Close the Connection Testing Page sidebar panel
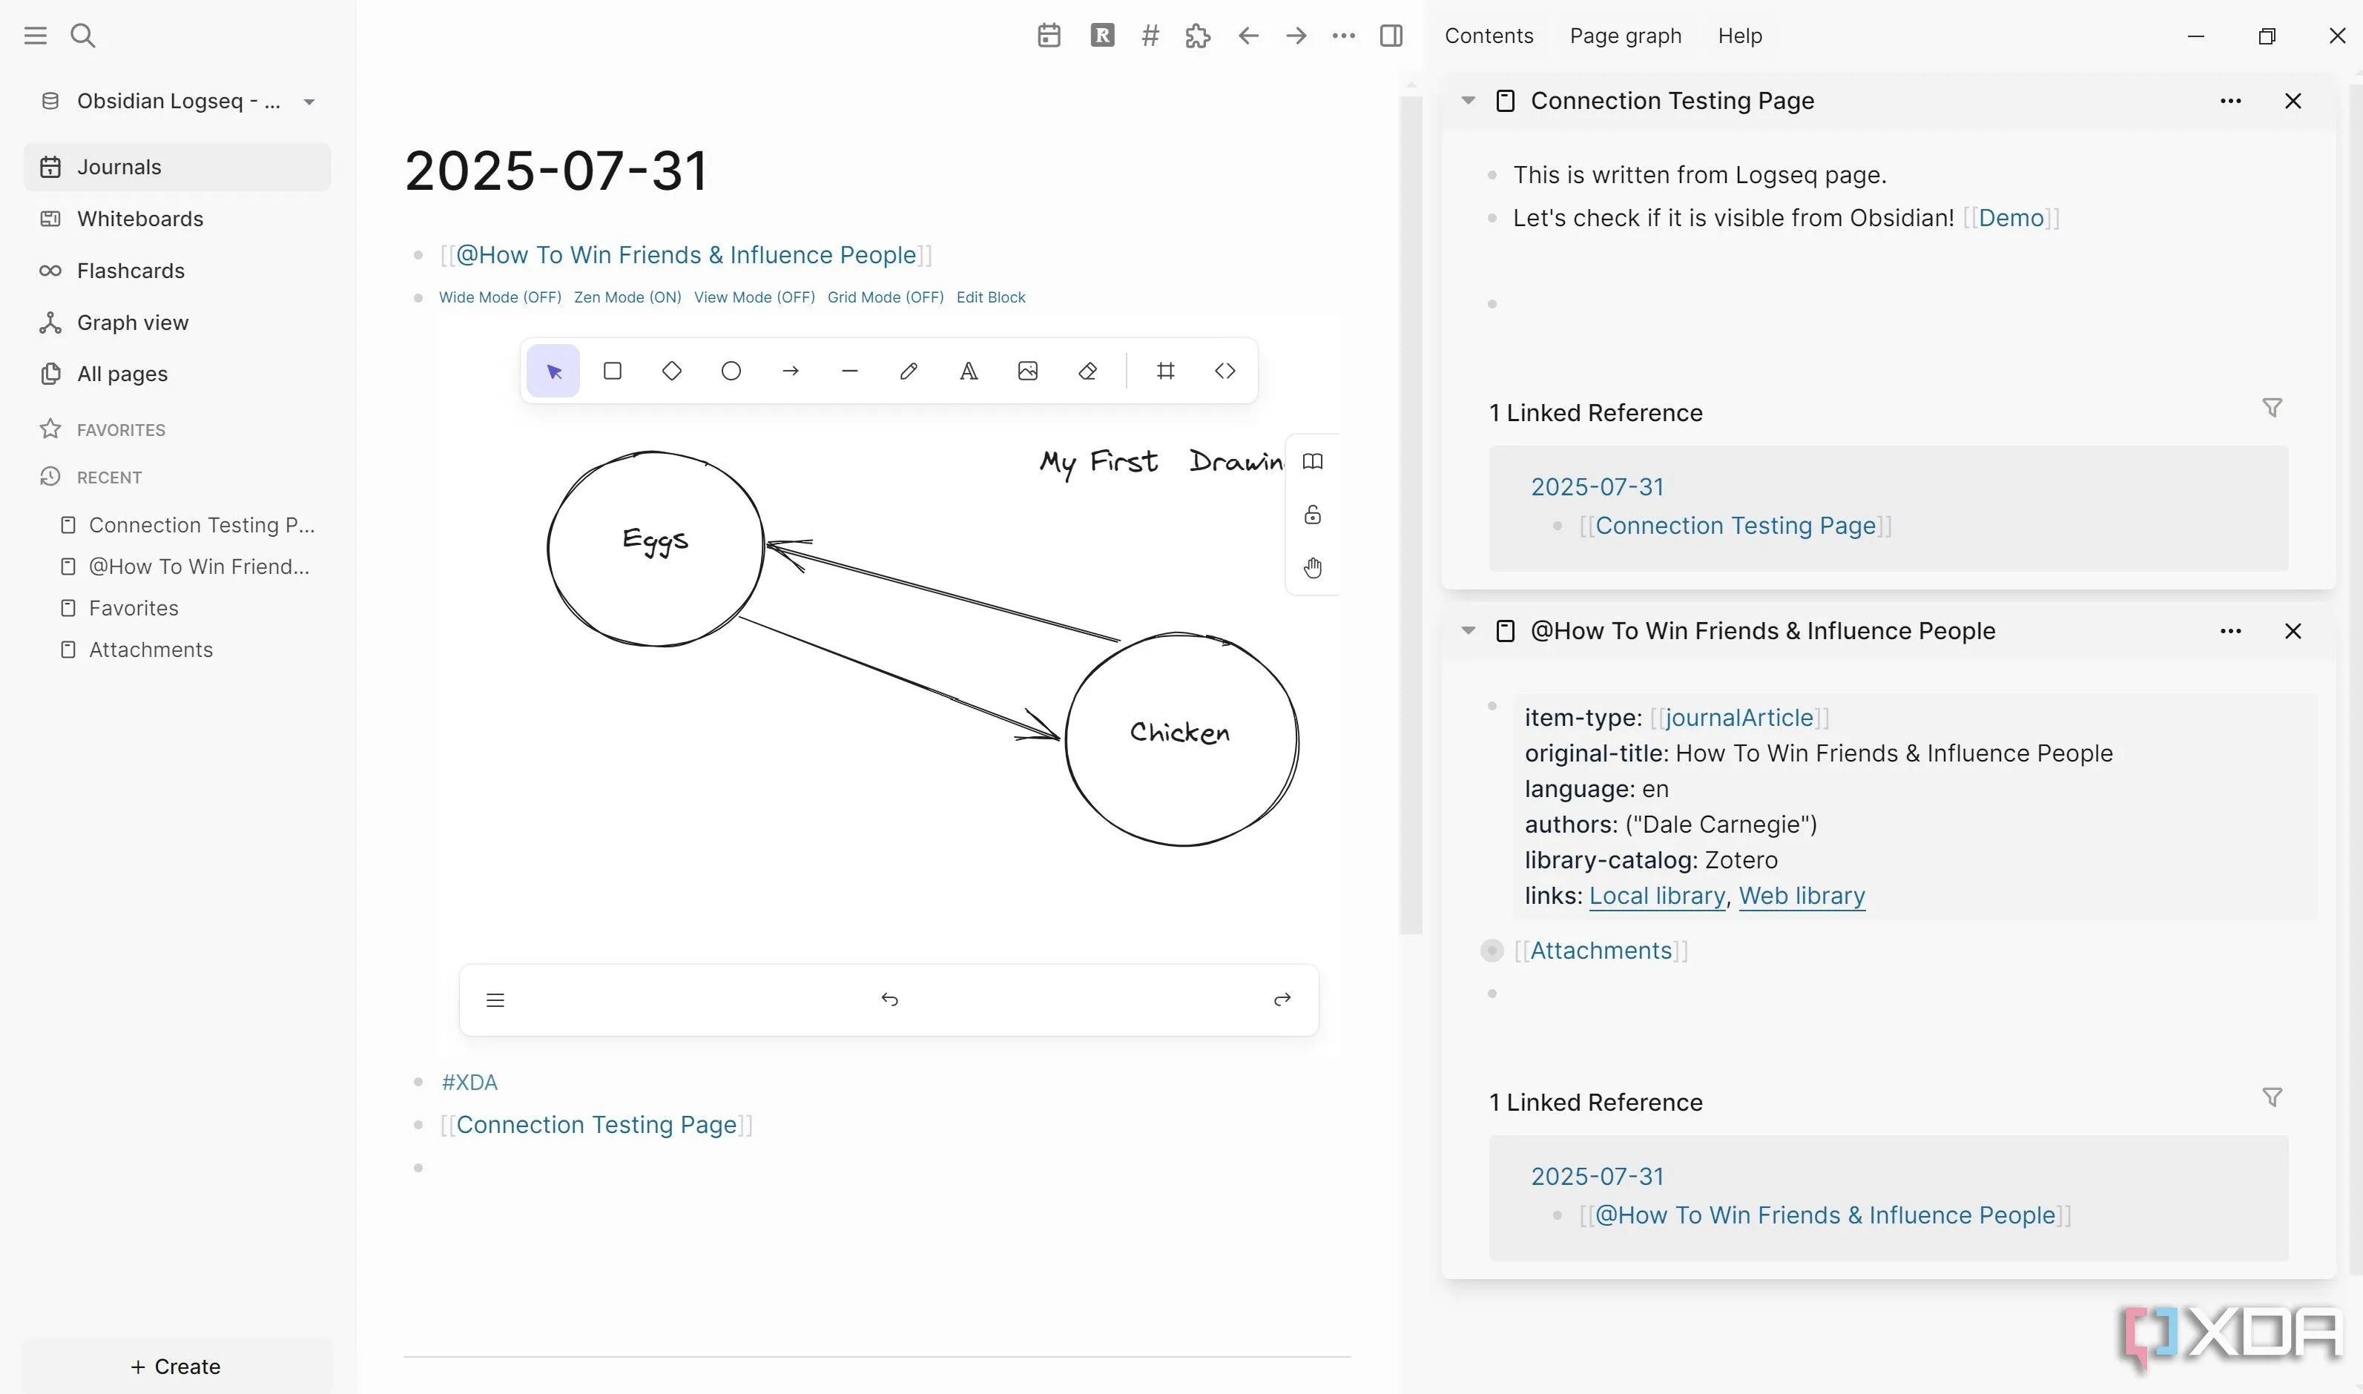The height and width of the screenshot is (1394, 2363). pyautogui.click(x=2293, y=101)
